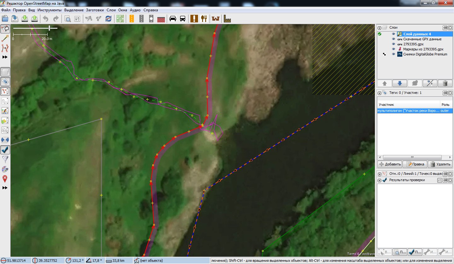
Task: Open the Слои menu
Action: (111, 10)
